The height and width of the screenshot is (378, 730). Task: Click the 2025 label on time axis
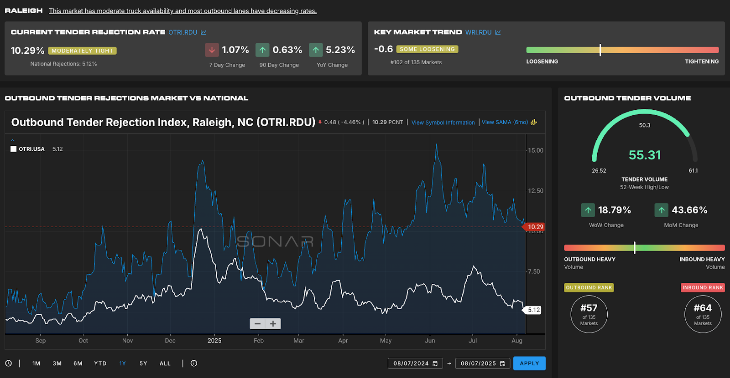click(x=214, y=341)
